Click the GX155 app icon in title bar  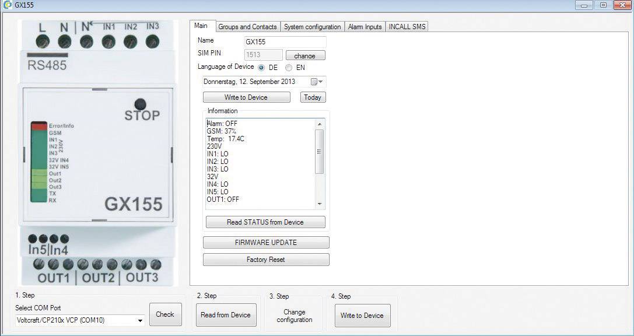pos(7,5)
